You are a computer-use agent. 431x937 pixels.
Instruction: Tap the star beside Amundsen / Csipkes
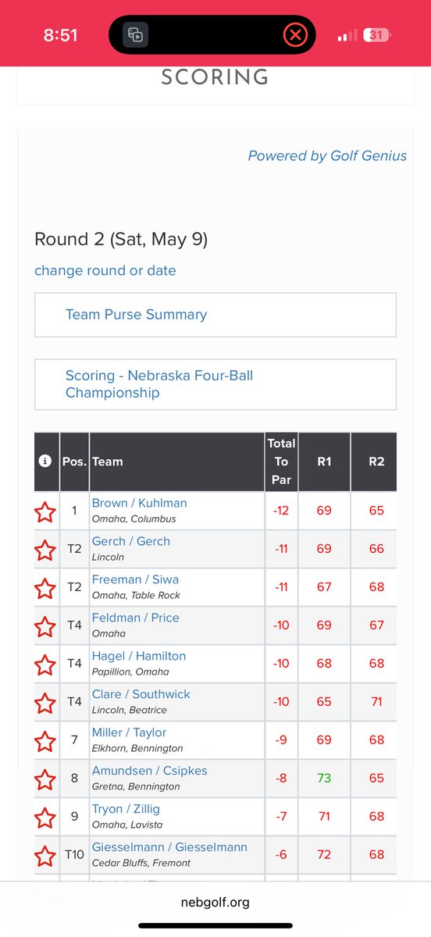[45, 780]
